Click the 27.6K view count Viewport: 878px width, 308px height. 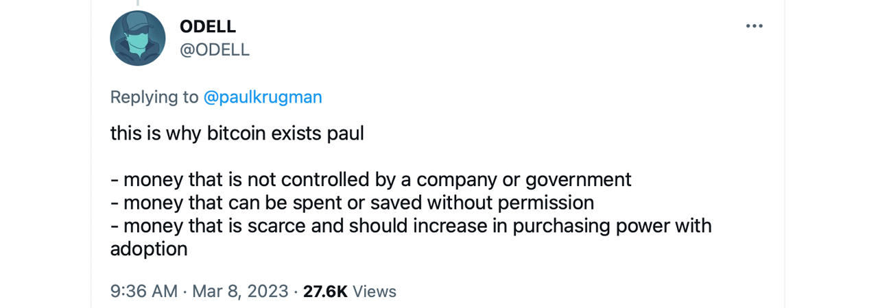[325, 291]
